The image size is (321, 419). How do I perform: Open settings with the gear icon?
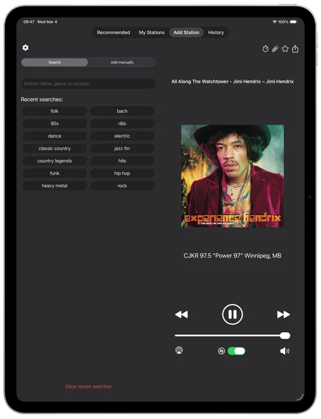click(26, 48)
